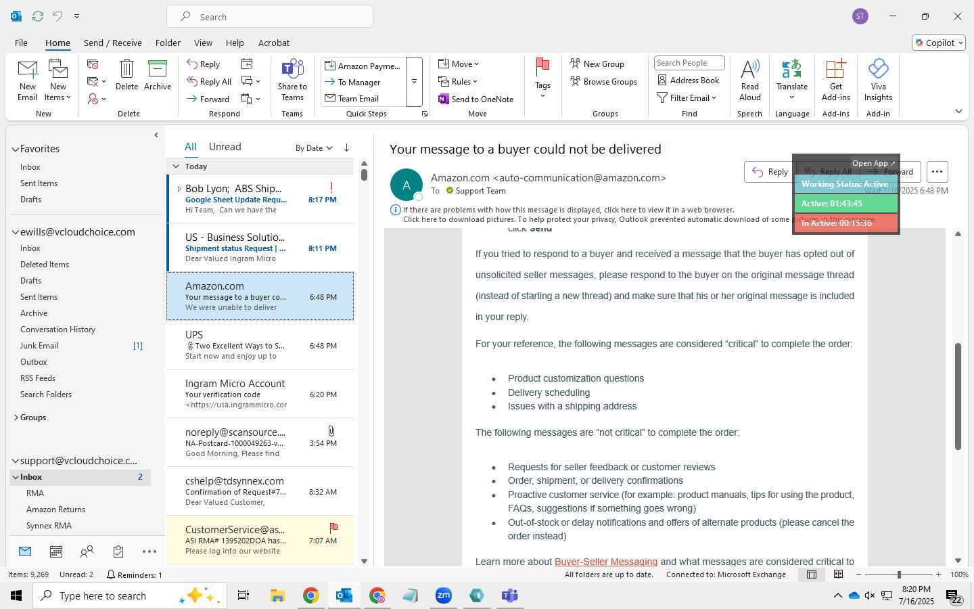Open the Copilot button

point(939,43)
